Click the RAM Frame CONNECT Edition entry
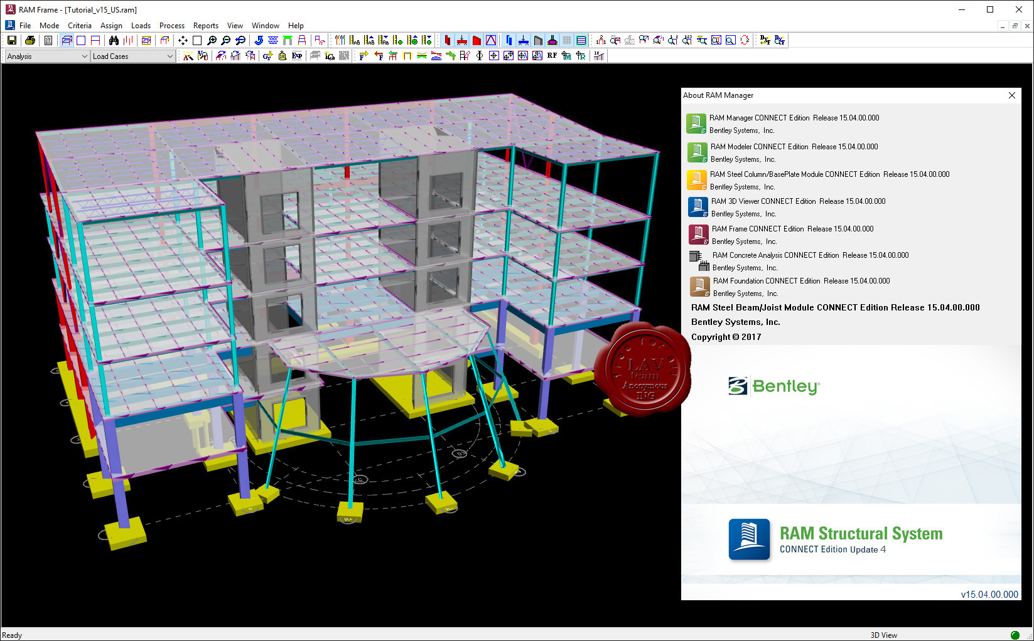This screenshot has height=641, width=1034. (792, 229)
